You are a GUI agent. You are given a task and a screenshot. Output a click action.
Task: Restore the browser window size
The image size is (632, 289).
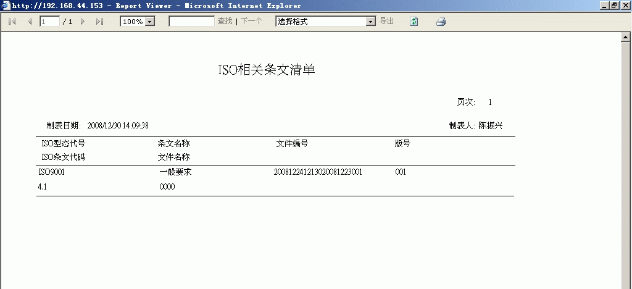tap(613, 6)
